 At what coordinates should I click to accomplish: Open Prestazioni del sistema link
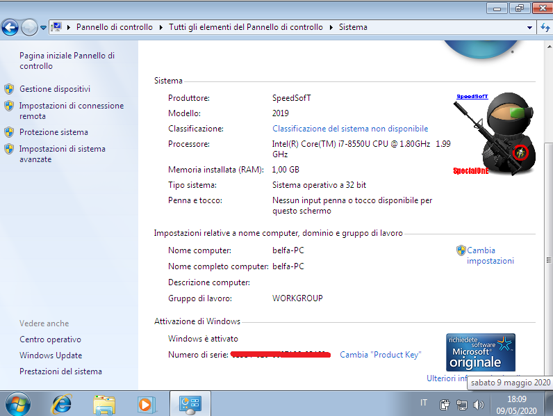pyautogui.click(x=60, y=371)
